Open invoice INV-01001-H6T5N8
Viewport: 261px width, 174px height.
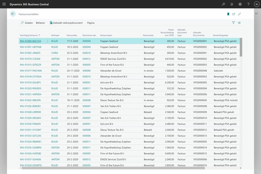click(x=30, y=47)
